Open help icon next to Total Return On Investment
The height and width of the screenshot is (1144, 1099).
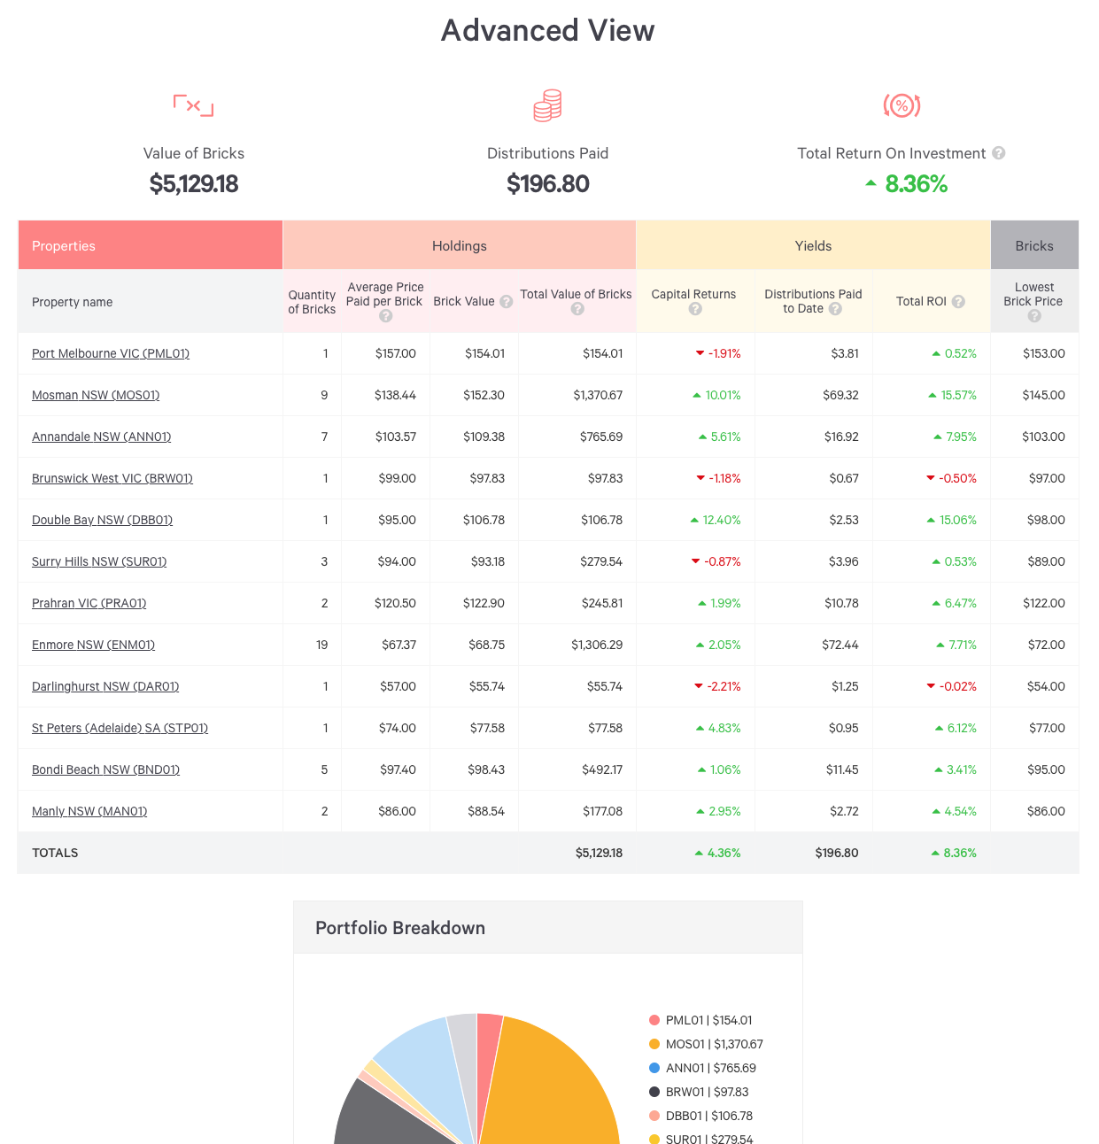coord(999,153)
